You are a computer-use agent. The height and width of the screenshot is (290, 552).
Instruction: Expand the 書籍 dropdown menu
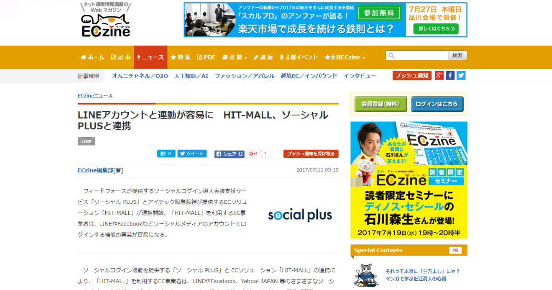pos(235,58)
